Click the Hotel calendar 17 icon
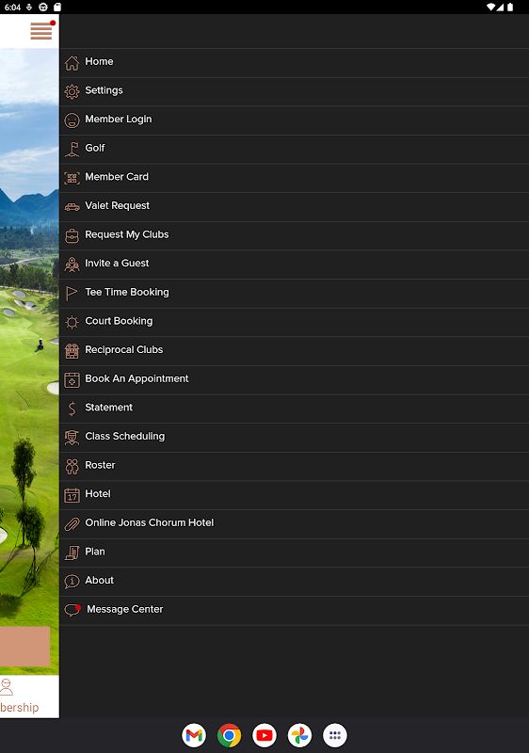 click(x=72, y=495)
